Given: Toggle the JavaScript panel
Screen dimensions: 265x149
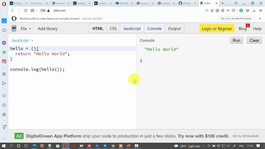Looking at the screenshot, I should (x=132, y=29).
